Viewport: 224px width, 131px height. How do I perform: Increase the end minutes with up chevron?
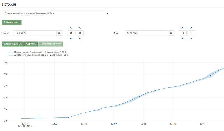[191, 28]
